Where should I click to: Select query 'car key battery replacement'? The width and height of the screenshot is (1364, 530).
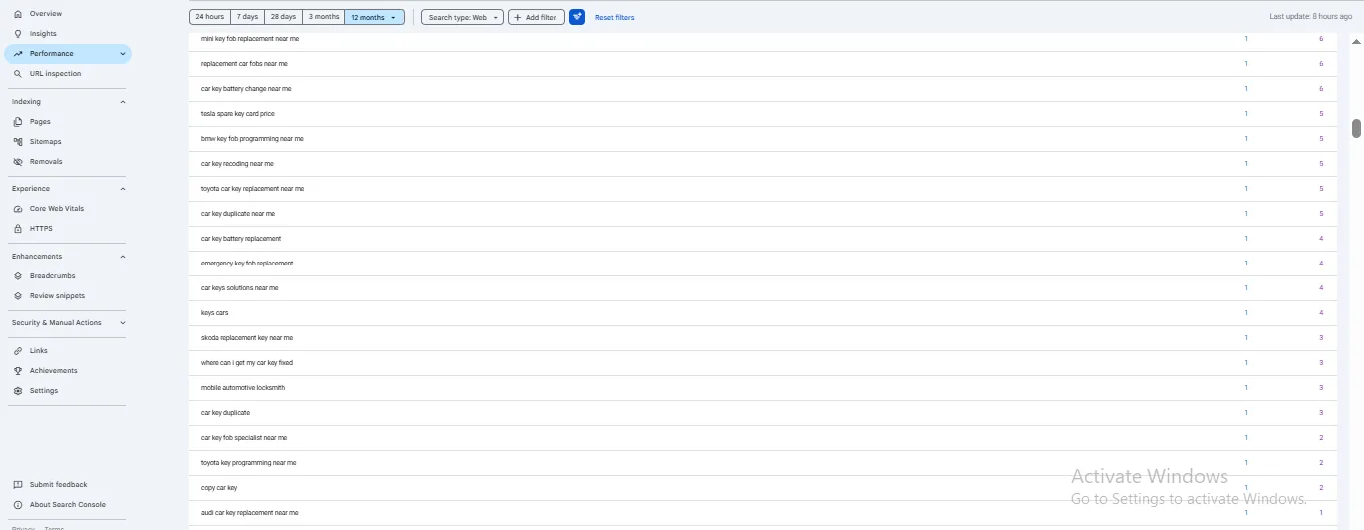[241, 239]
